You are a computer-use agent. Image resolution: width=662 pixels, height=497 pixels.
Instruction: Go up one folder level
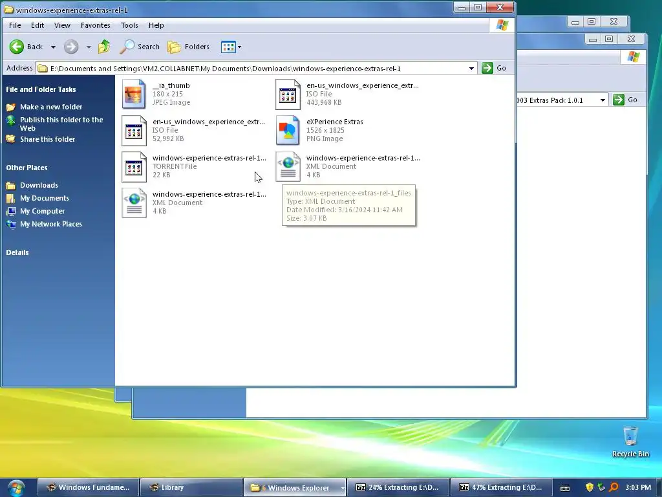(104, 47)
